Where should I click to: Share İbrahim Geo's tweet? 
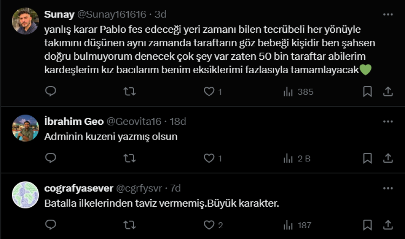coord(387,158)
